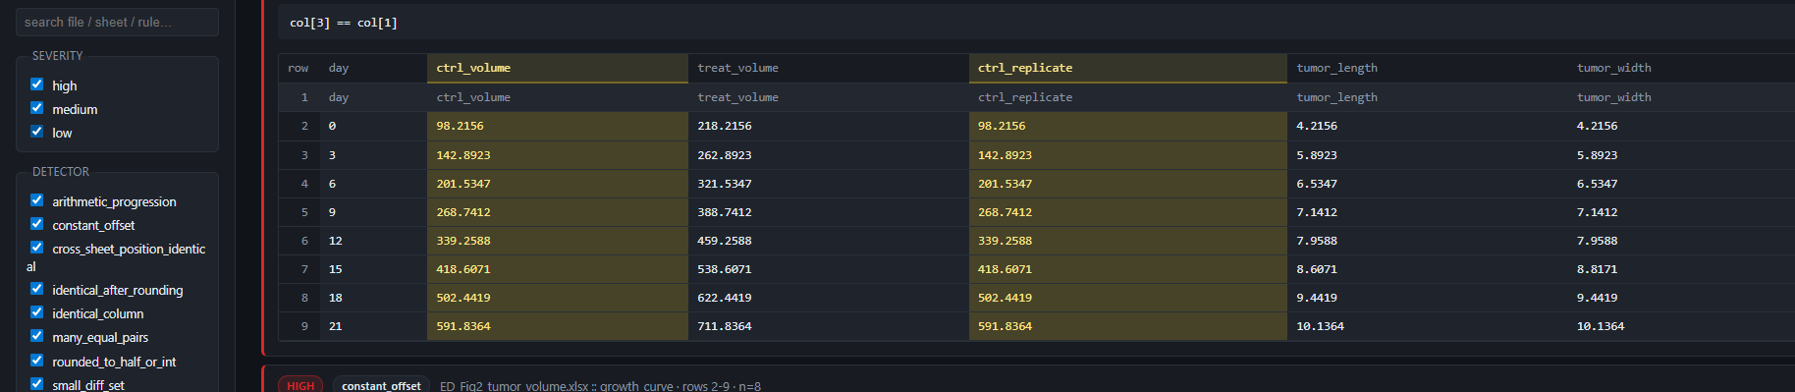Select the ctrl_replicate column header
This screenshot has height=392, width=1795.
(1128, 68)
